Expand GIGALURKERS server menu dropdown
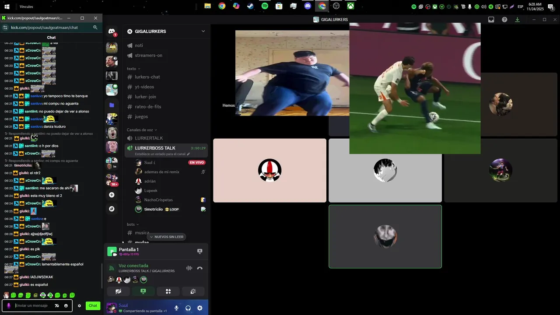The height and width of the screenshot is (315, 560). click(203, 31)
